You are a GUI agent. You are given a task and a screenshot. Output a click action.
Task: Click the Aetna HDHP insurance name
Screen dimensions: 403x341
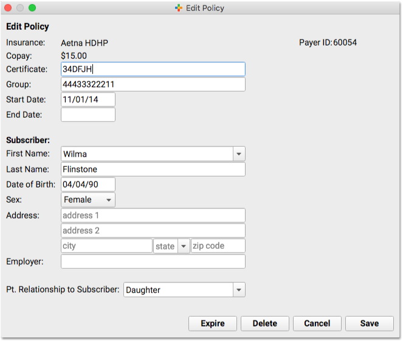click(x=84, y=43)
